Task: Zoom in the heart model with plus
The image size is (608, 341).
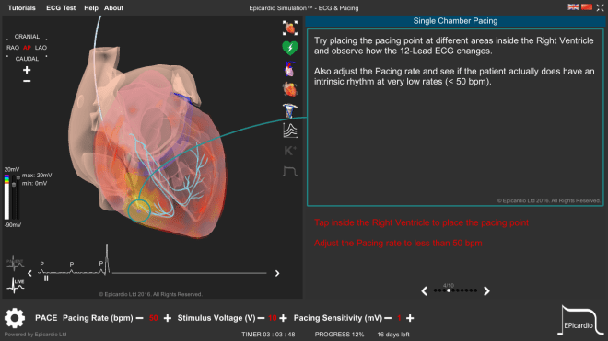Action: click(27, 70)
